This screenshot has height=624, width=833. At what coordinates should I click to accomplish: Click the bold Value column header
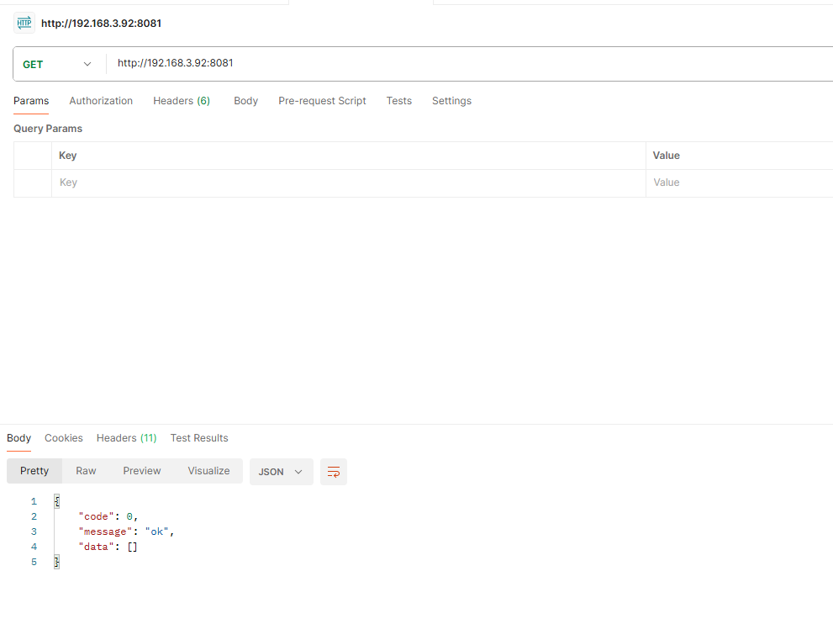click(667, 156)
